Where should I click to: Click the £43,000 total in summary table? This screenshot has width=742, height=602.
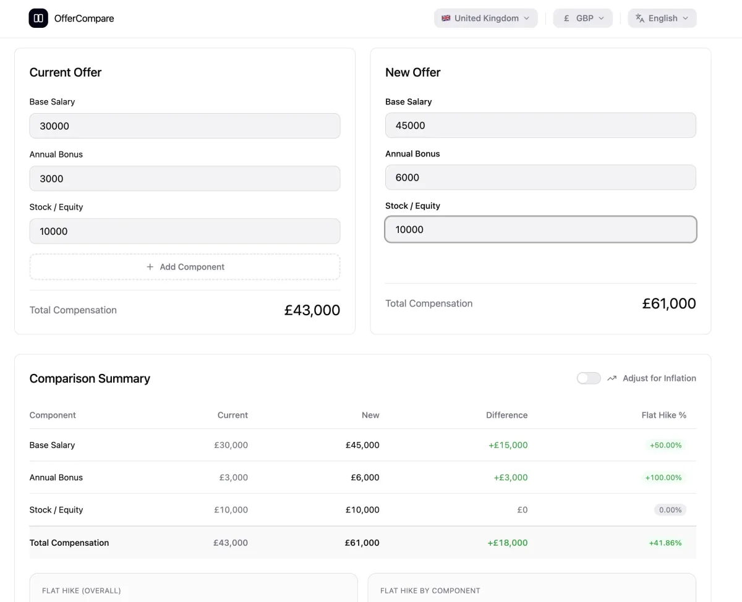pyautogui.click(x=231, y=543)
